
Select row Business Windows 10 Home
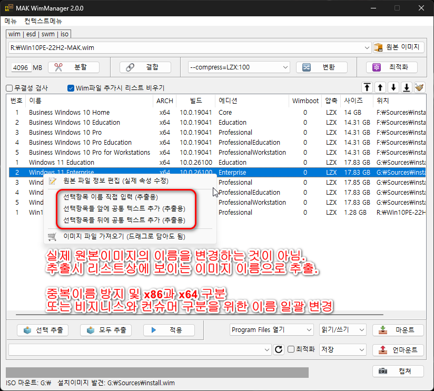[218, 113]
